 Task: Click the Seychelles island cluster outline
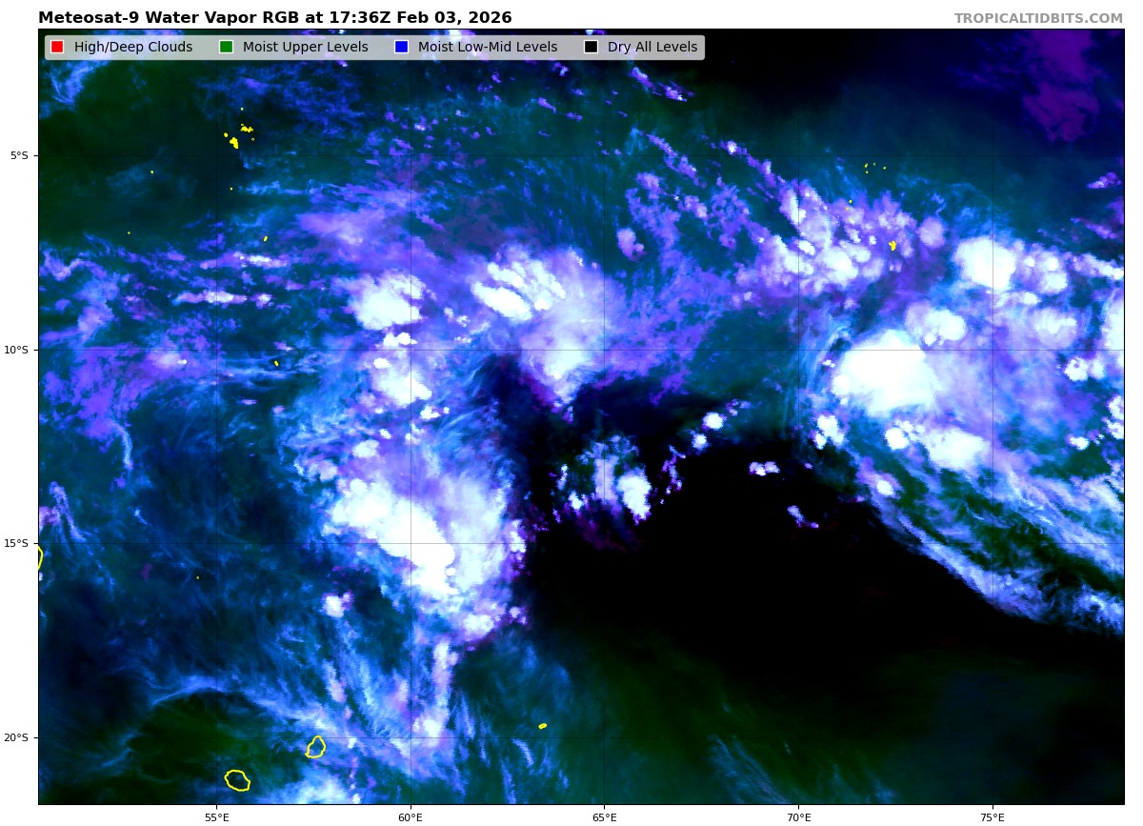[x=233, y=142]
